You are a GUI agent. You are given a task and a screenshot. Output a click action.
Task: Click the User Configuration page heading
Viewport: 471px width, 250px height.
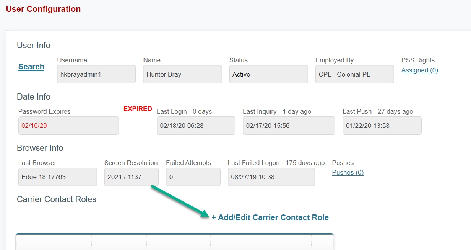[43, 9]
